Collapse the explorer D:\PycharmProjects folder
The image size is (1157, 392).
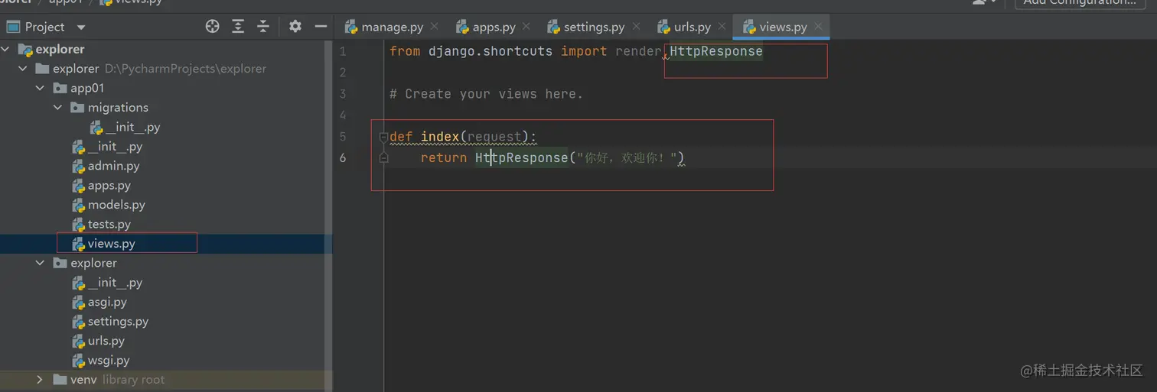click(x=23, y=69)
